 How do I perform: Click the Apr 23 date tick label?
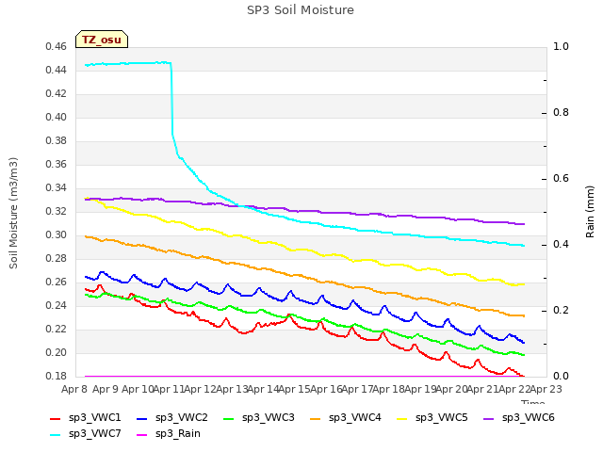click(x=546, y=389)
